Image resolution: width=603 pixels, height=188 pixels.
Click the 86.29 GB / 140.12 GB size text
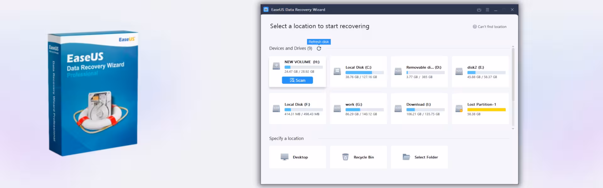coord(361,114)
